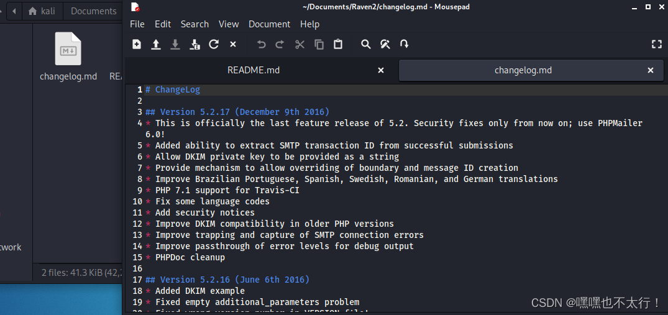Click the Go to line icon
This screenshot has height=315, width=668.
coord(405,44)
